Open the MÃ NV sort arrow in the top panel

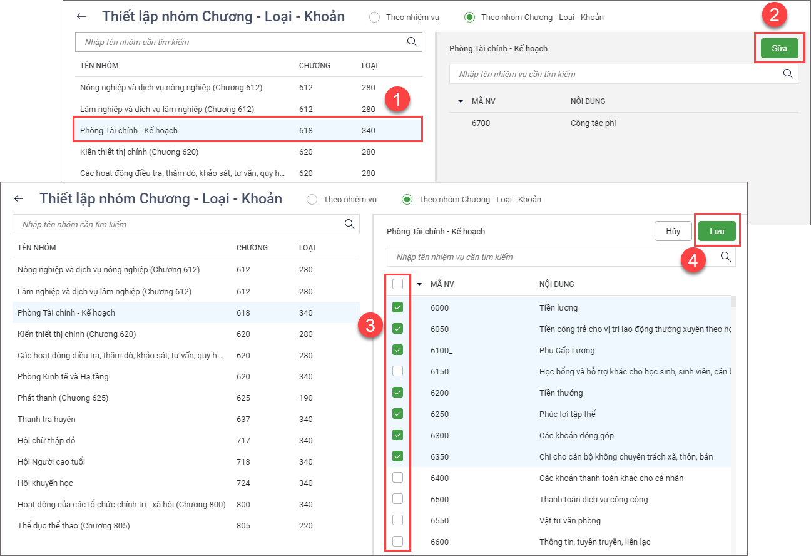coord(461,101)
